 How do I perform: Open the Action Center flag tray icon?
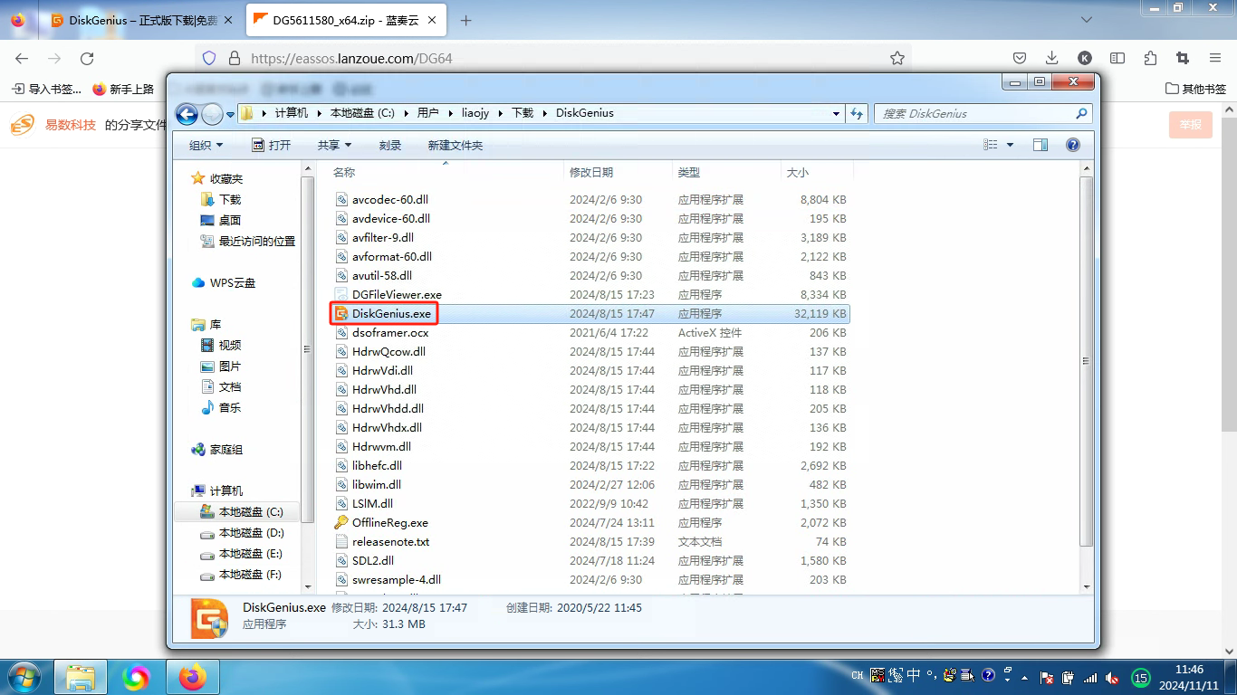coord(1047,677)
